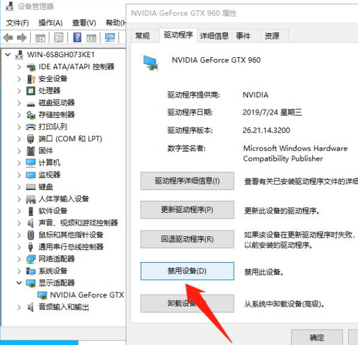Switch to the 详细信息 tab
The width and height of the screenshot is (358, 345).
point(214,36)
